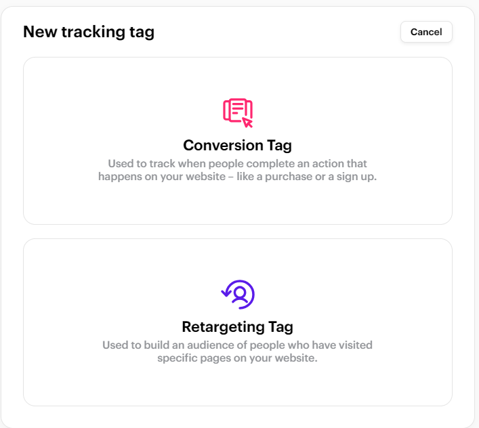Click the pink cursor arrow on Conversion icon
479x428 pixels.
(247, 123)
